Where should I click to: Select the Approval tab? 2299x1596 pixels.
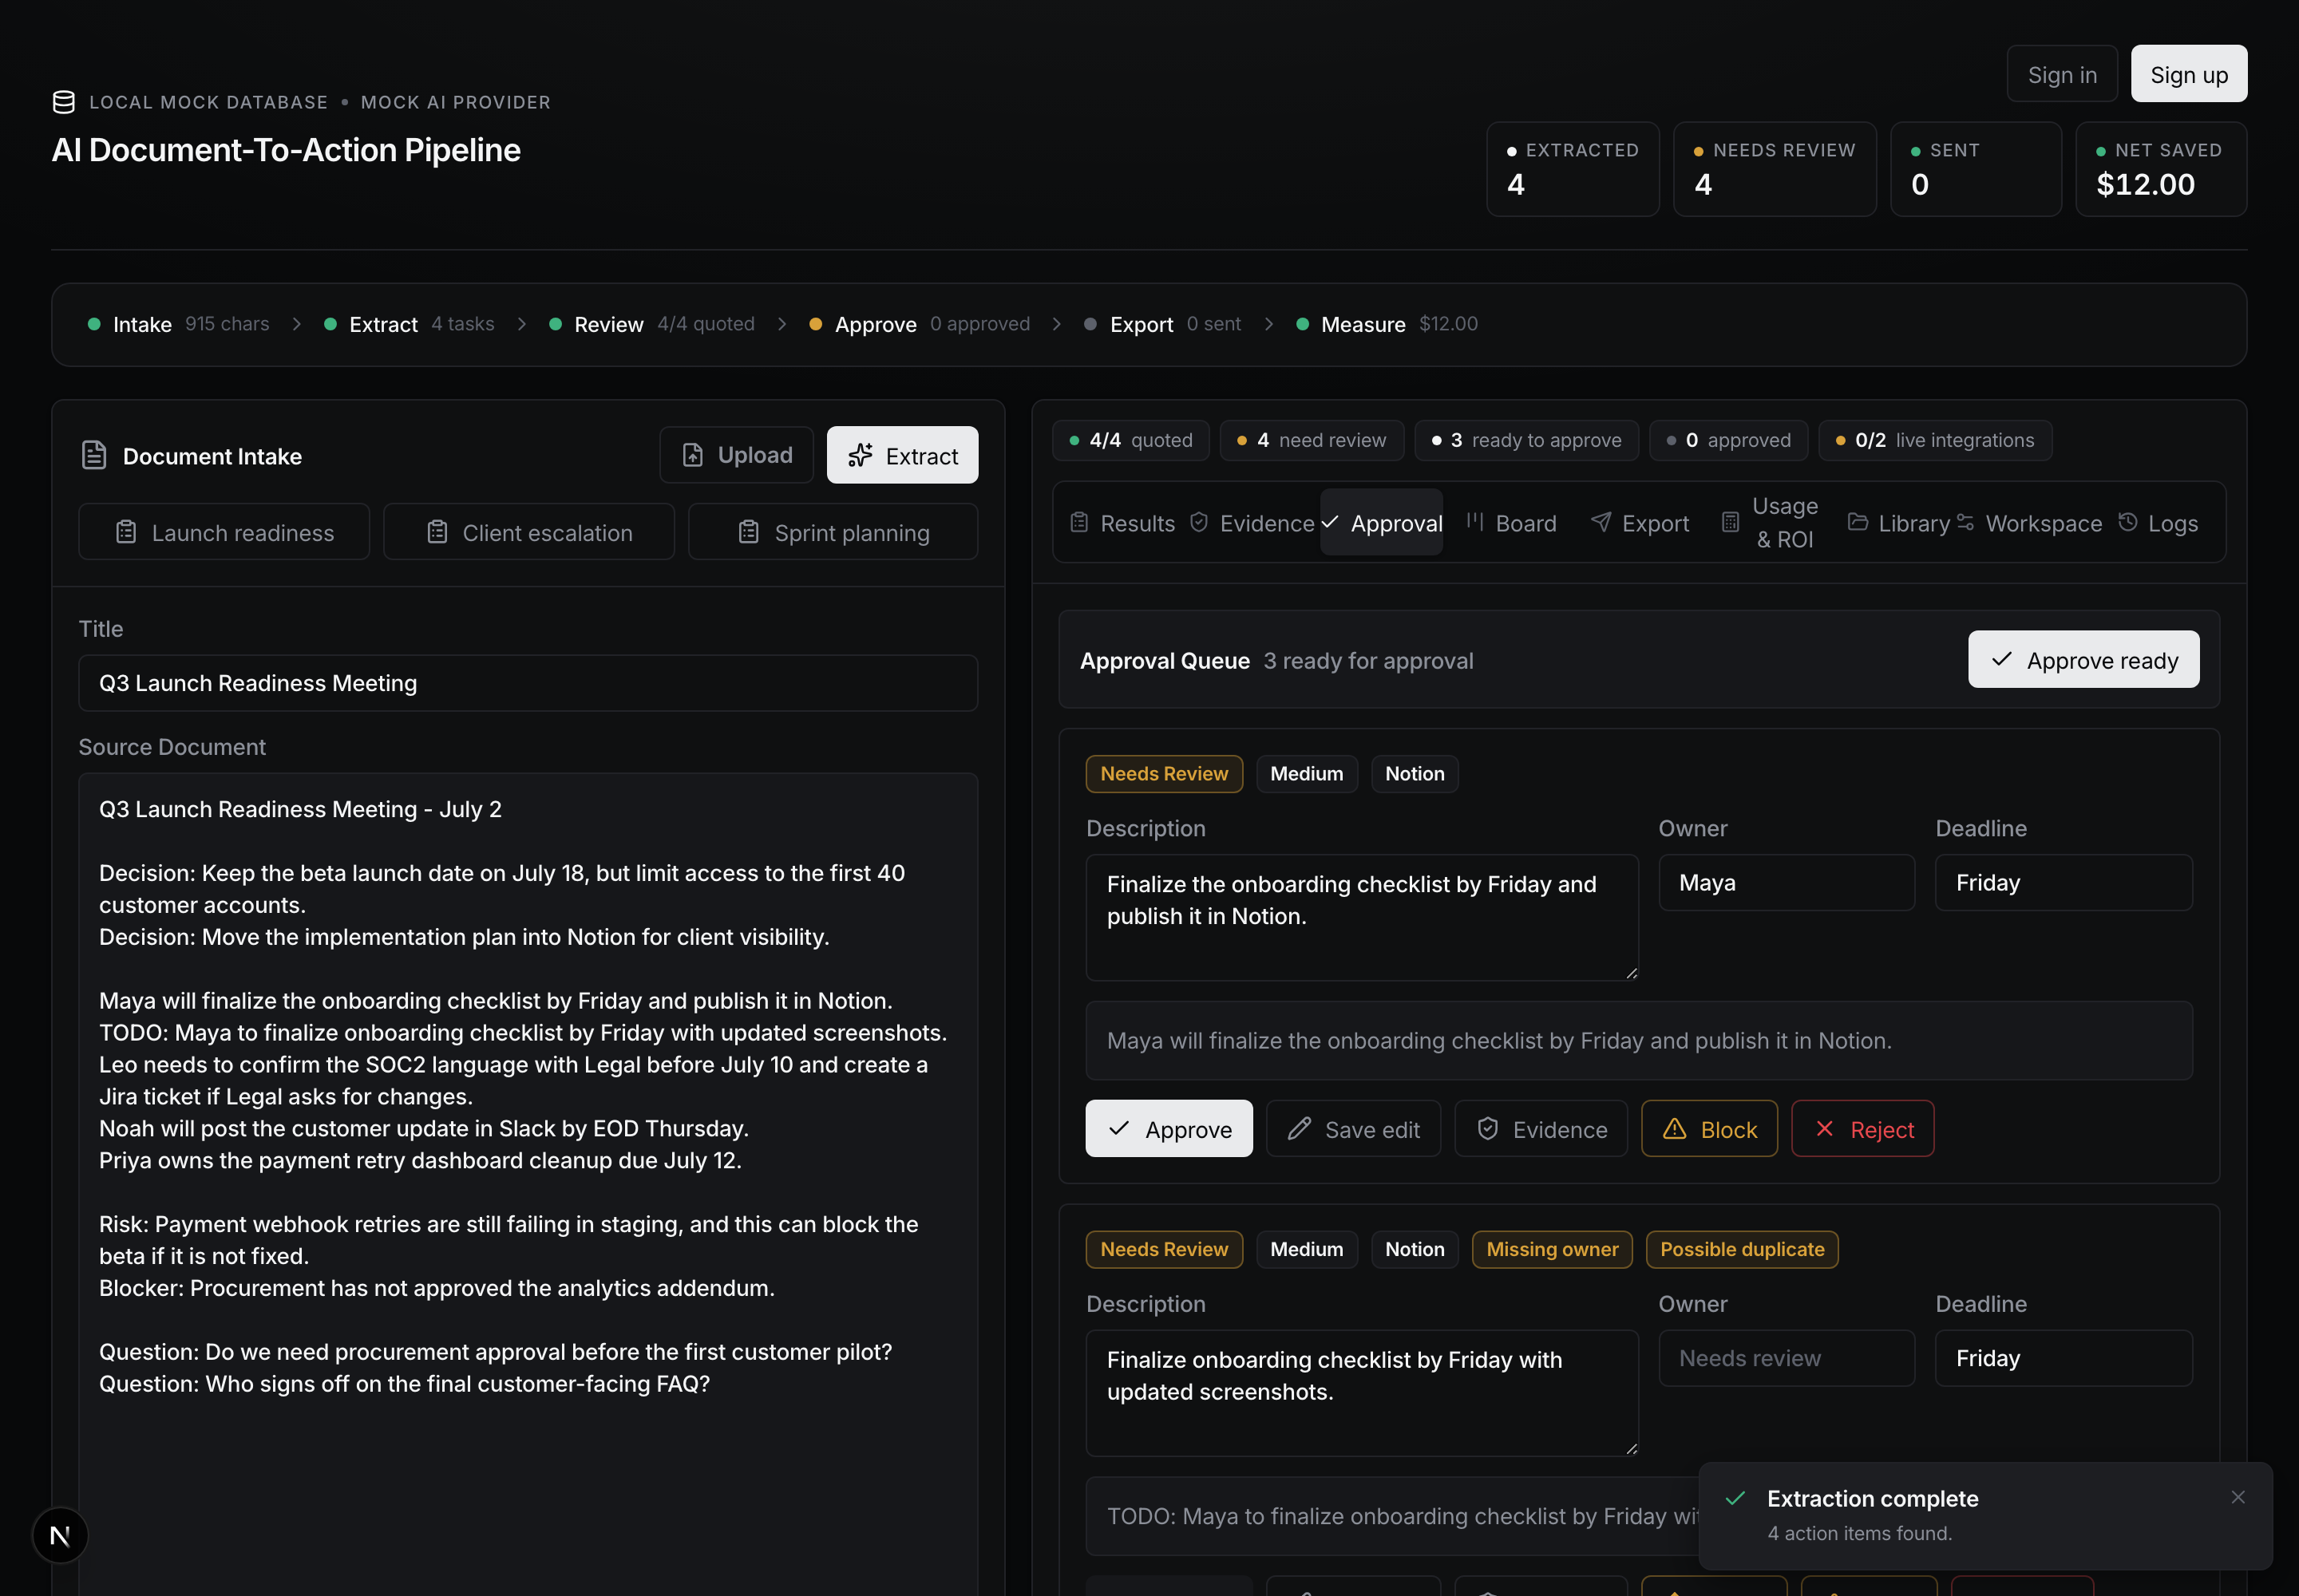click(1382, 523)
